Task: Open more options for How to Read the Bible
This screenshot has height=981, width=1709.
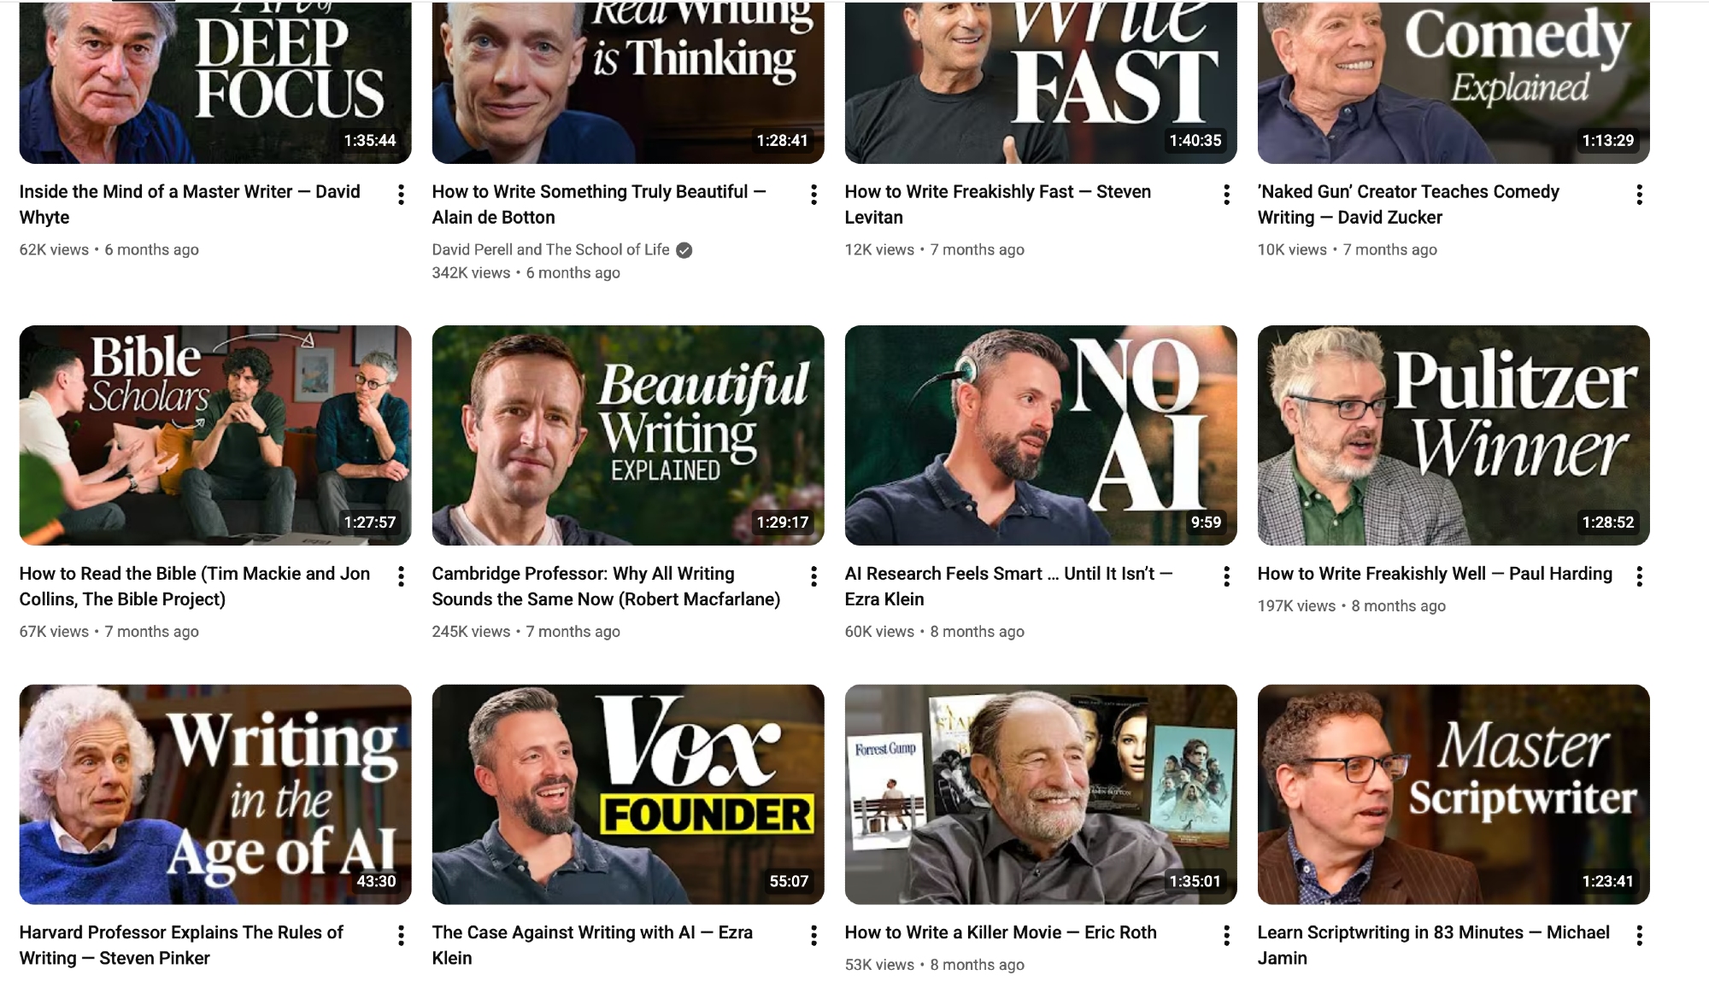Action: coord(401,576)
